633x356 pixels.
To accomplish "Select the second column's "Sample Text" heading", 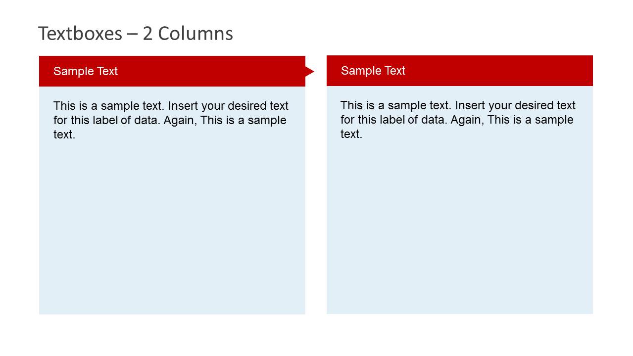I will point(373,71).
